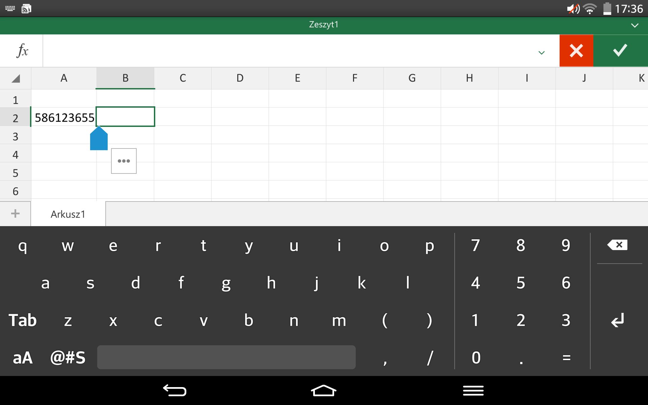Viewport: 648px width, 405px height.
Task: Expand the formula bar chevron
Action: [542, 53]
